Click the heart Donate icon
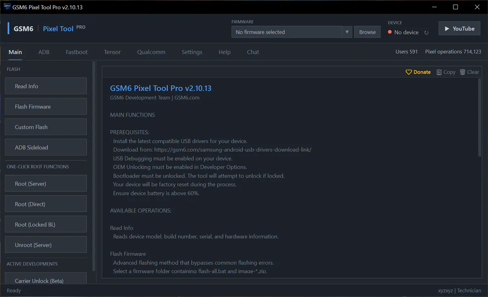Viewport: 488px width, 297px height. tap(409, 72)
